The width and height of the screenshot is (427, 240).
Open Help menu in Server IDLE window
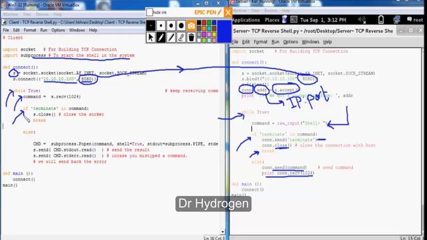pos(328,41)
